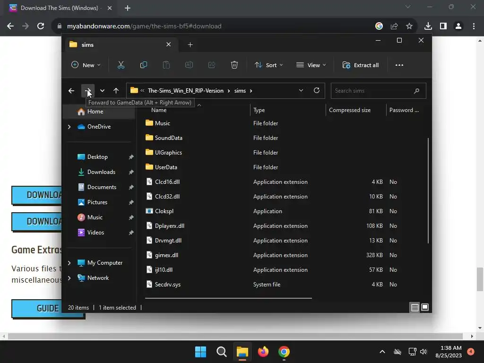Viewport: 484px width, 363px height.
Task: Go back with Explorer back arrow
Action: pyautogui.click(x=71, y=91)
